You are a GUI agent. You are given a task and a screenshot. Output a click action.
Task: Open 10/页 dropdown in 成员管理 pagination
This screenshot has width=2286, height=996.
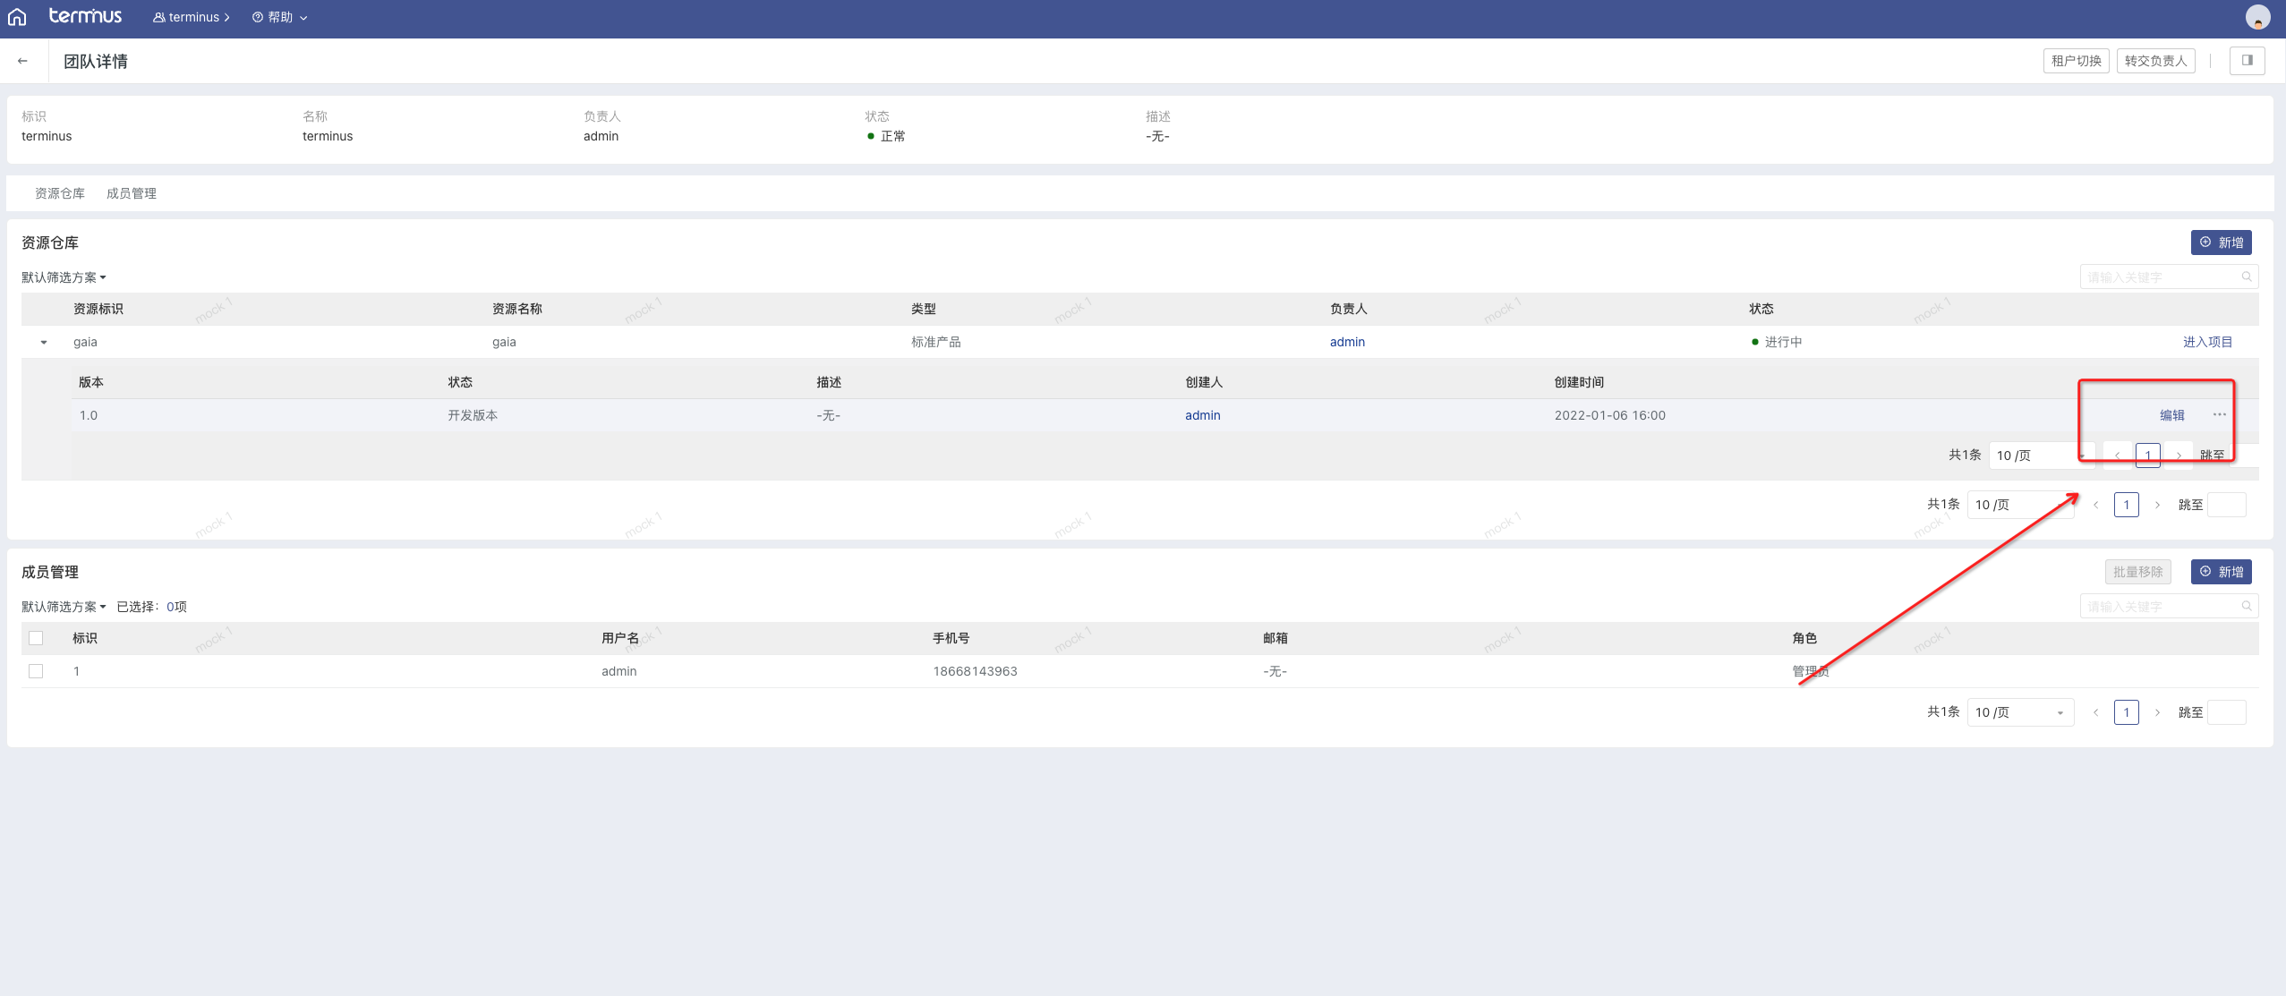pyautogui.click(x=2020, y=712)
